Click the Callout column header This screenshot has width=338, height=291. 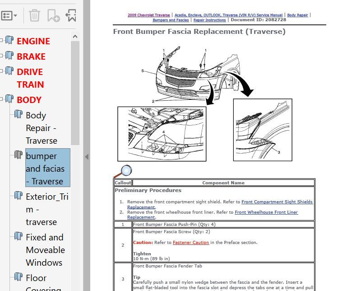(x=123, y=183)
